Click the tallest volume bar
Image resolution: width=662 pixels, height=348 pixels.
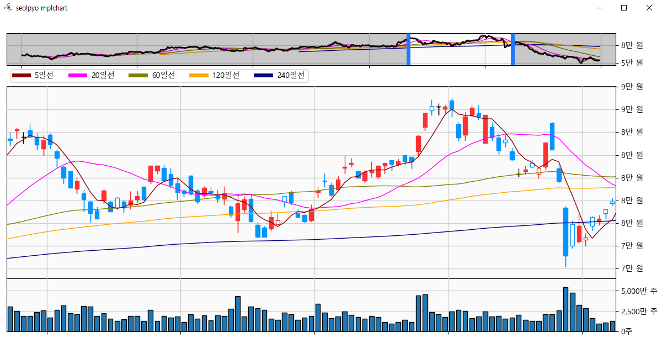click(565, 309)
